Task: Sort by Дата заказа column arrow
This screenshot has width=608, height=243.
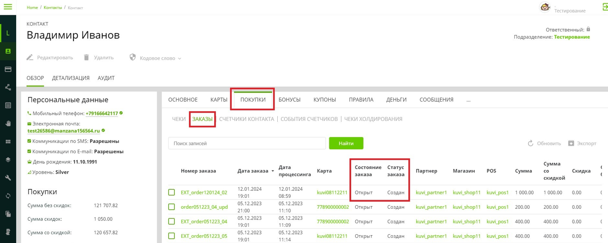Action: pyautogui.click(x=273, y=171)
